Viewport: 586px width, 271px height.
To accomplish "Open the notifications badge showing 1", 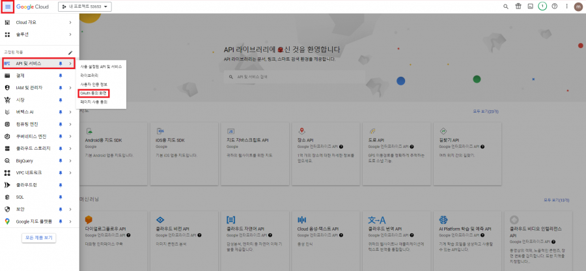I will click(542, 7).
